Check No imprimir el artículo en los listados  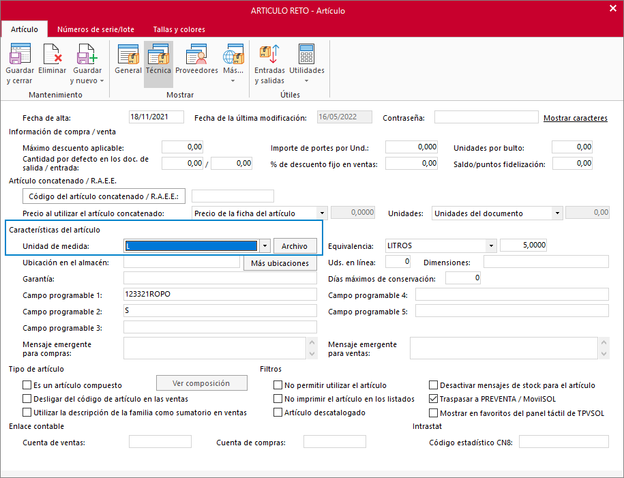(278, 398)
